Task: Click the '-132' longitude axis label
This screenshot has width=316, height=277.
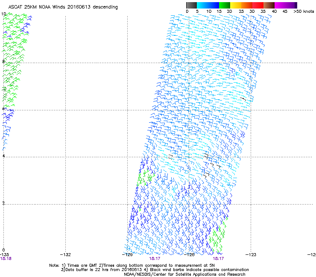Action: (65, 255)
